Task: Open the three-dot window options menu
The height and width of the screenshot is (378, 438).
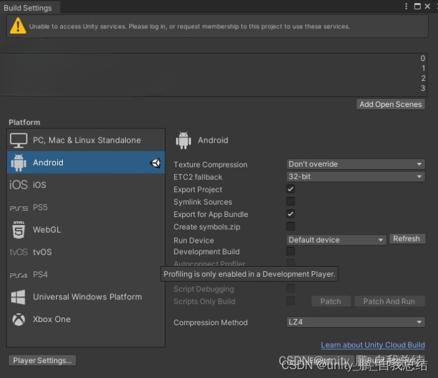Action: coord(406,6)
